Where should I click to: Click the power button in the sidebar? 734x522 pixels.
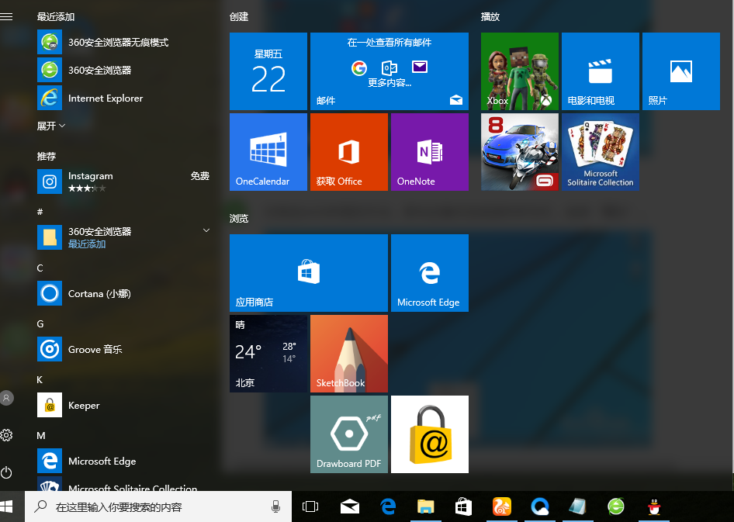(7, 472)
